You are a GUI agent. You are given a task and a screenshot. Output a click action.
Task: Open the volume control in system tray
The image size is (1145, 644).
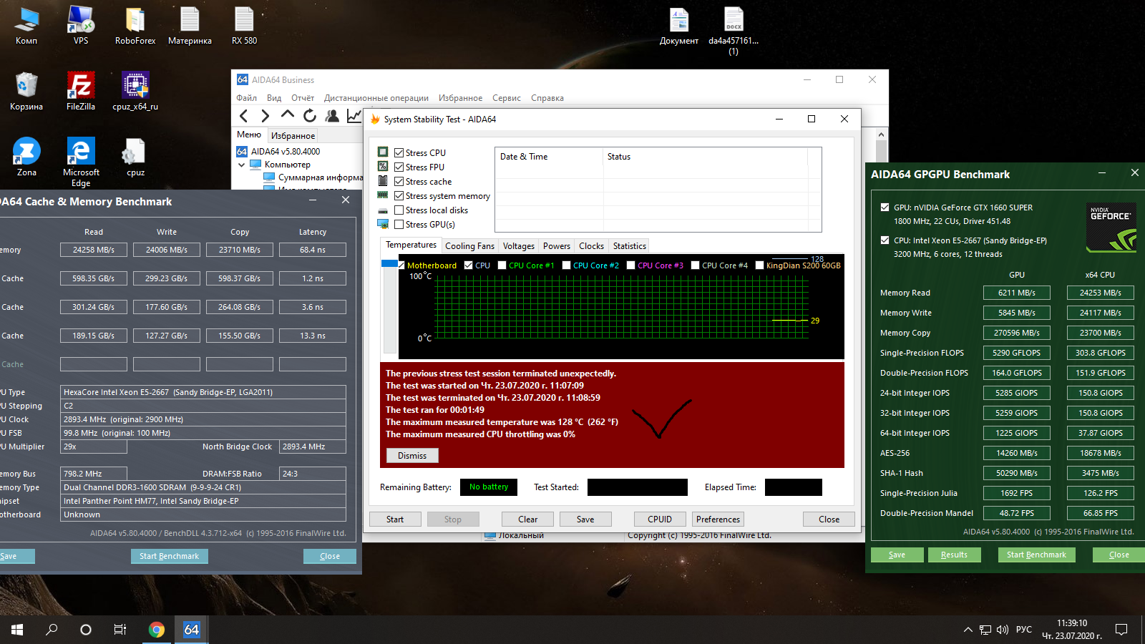click(1003, 630)
